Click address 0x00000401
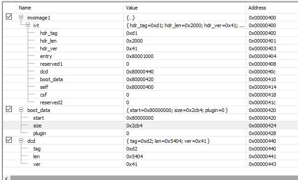Viewport: 298px width, 180px height. 262,41
